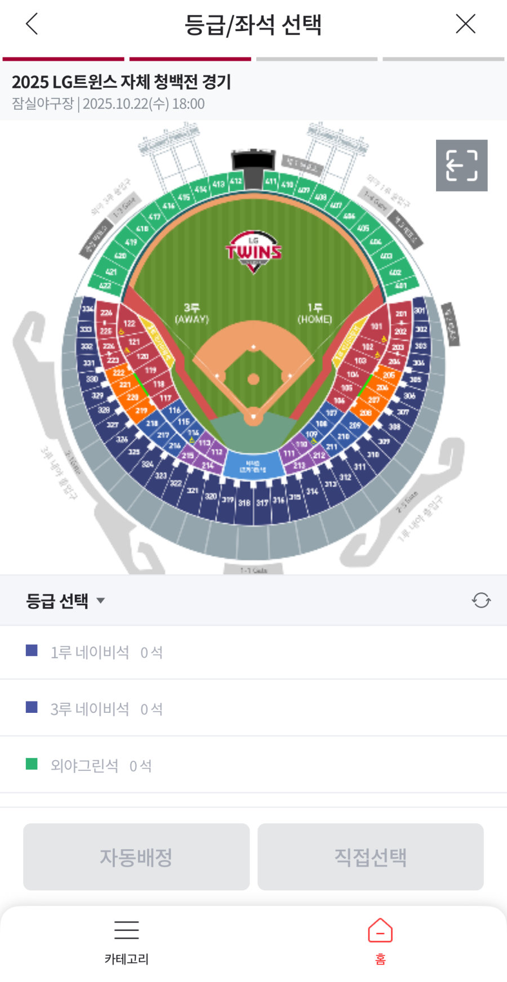The image size is (507, 982).
Task: Select outfield section 412 on the map
Action: [236, 182]
